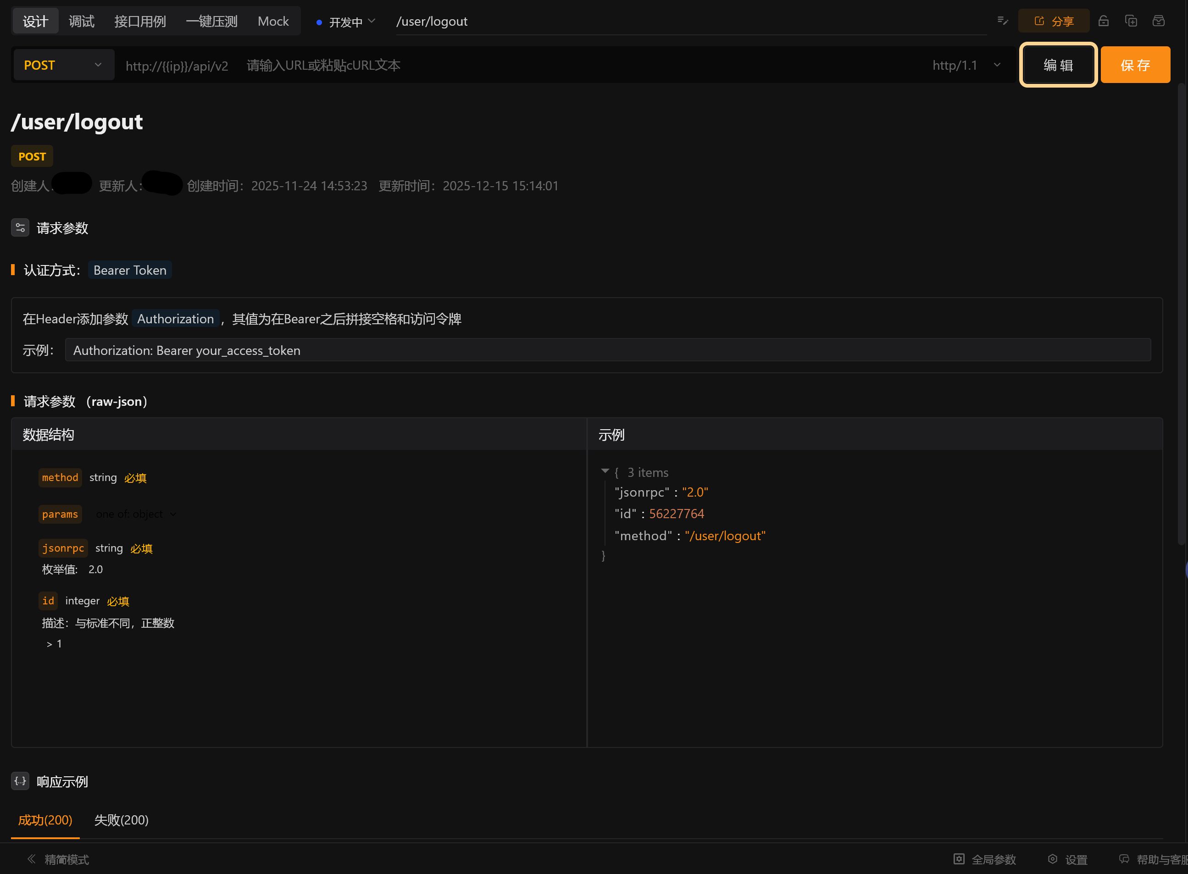Click the edit description icon
The height and width of the screenshot is (874, 1188).
(1002, 21)
